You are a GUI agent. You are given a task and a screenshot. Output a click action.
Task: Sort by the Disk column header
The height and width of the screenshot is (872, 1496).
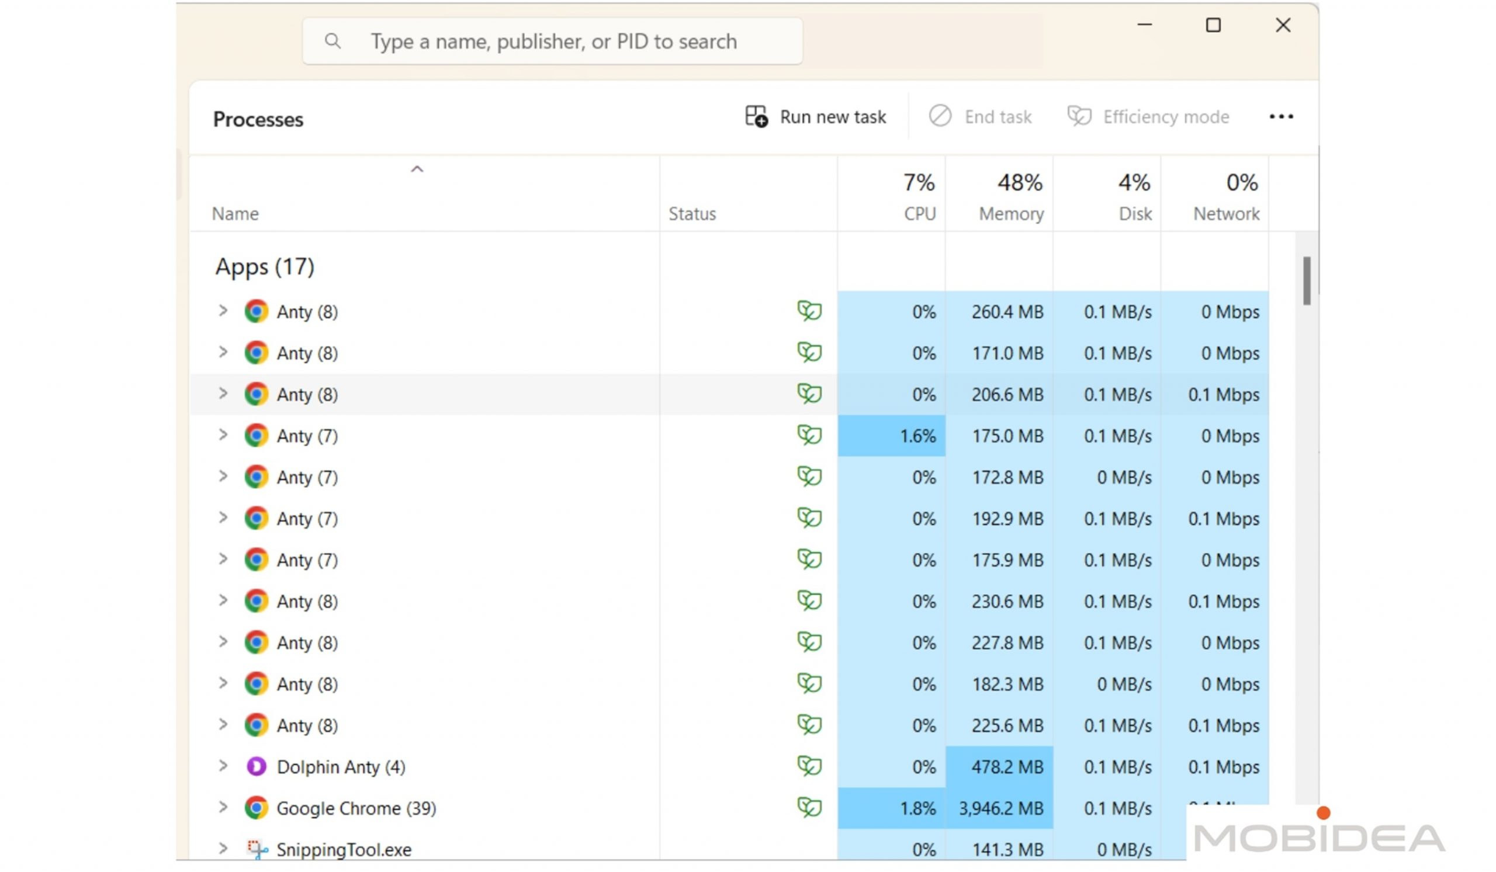(x=1107, y=194)
